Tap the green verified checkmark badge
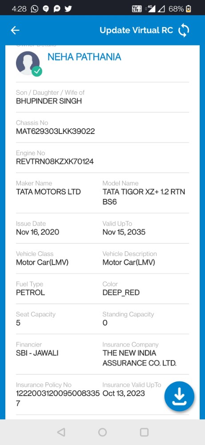The height and width of the screenshot is (445, 205). tap(37, 71)
